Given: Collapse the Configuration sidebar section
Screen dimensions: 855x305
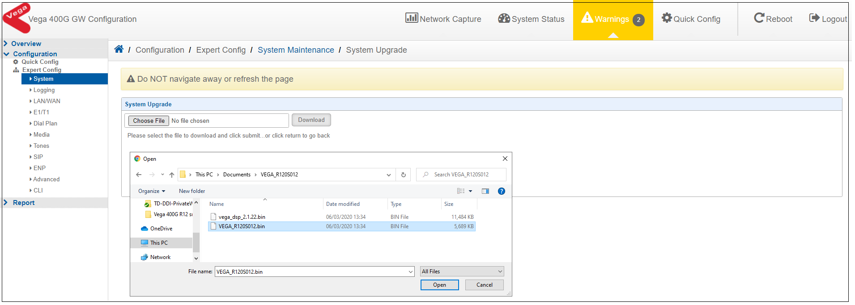Looking at the screenshot, I should [x=35, y=54].
